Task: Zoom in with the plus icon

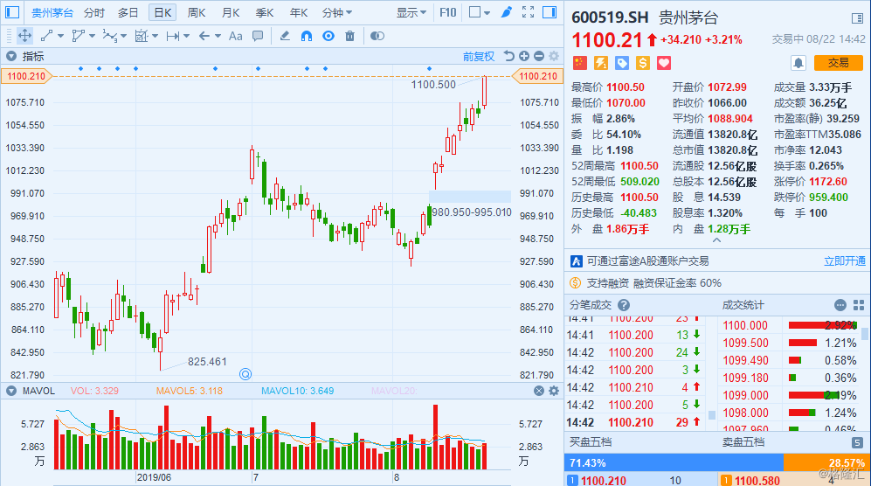Action: (x=524, y=56)
